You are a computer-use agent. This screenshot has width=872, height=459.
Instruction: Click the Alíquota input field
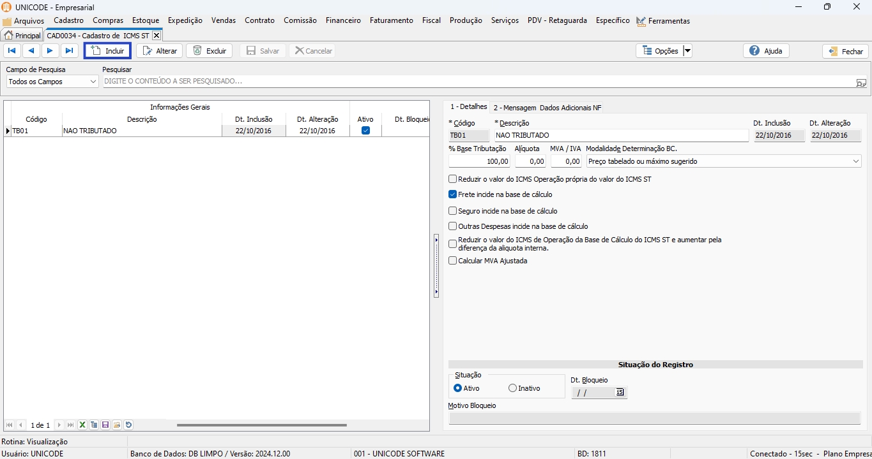pyautogui.click(x=530, y=162)
